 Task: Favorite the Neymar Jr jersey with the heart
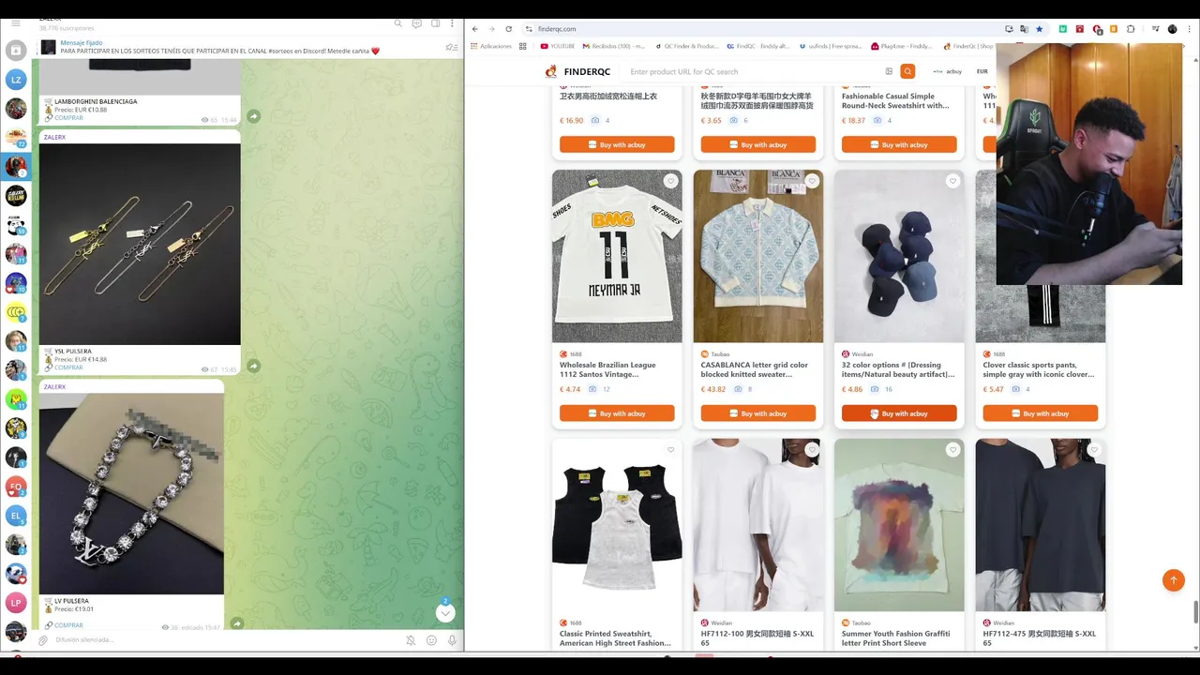[x=670, y=181]
